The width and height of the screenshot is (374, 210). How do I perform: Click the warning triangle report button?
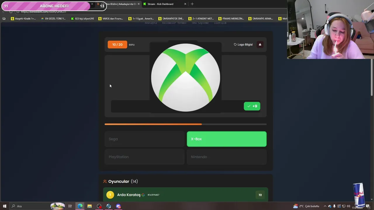pyautogui.click(x=260, y=45)
